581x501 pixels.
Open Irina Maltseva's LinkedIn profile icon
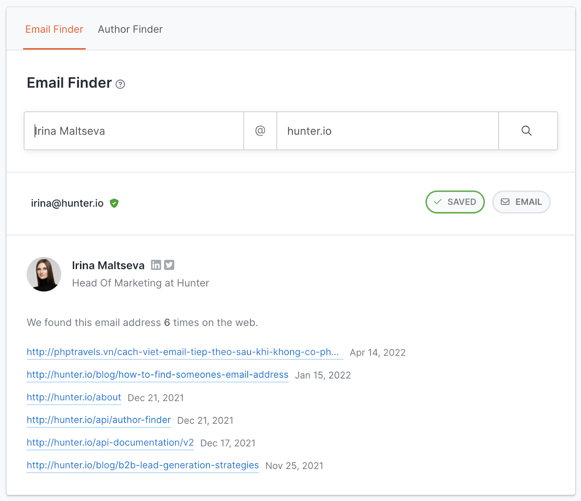(156, 265)
